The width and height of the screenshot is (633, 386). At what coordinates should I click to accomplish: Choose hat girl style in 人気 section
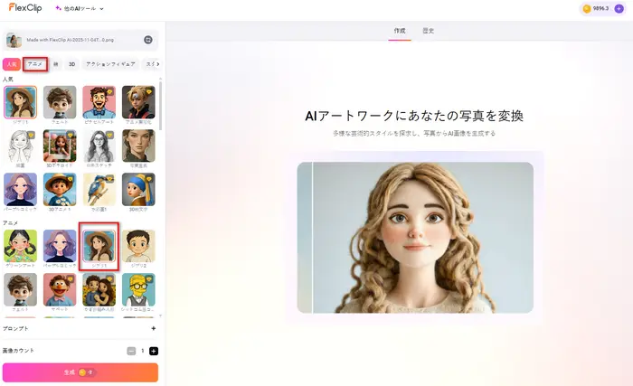tap(20, 102)
